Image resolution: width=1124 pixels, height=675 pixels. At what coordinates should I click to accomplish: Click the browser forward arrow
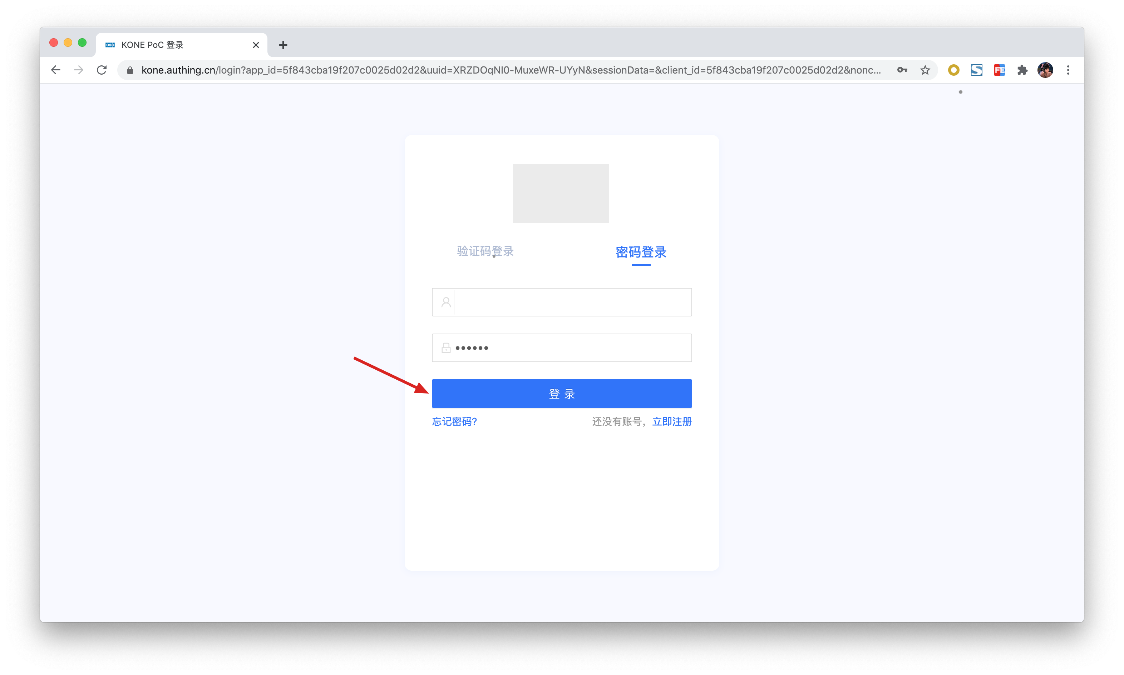79,70
